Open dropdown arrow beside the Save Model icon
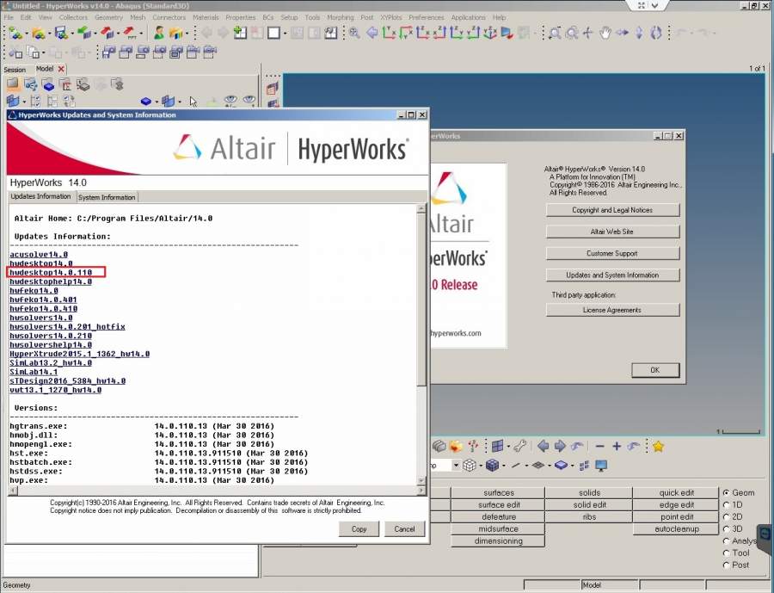This screenshot has width=774, height=593. [72, 34]
